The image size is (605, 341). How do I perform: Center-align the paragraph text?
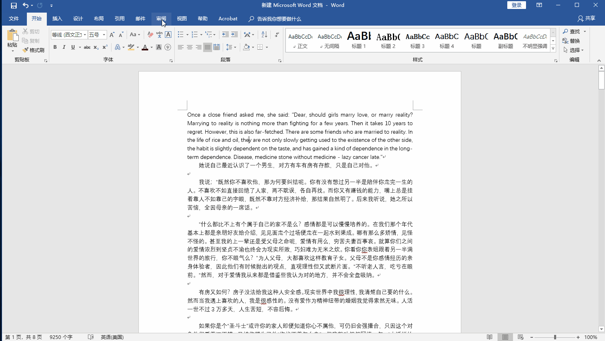(189, 47)
